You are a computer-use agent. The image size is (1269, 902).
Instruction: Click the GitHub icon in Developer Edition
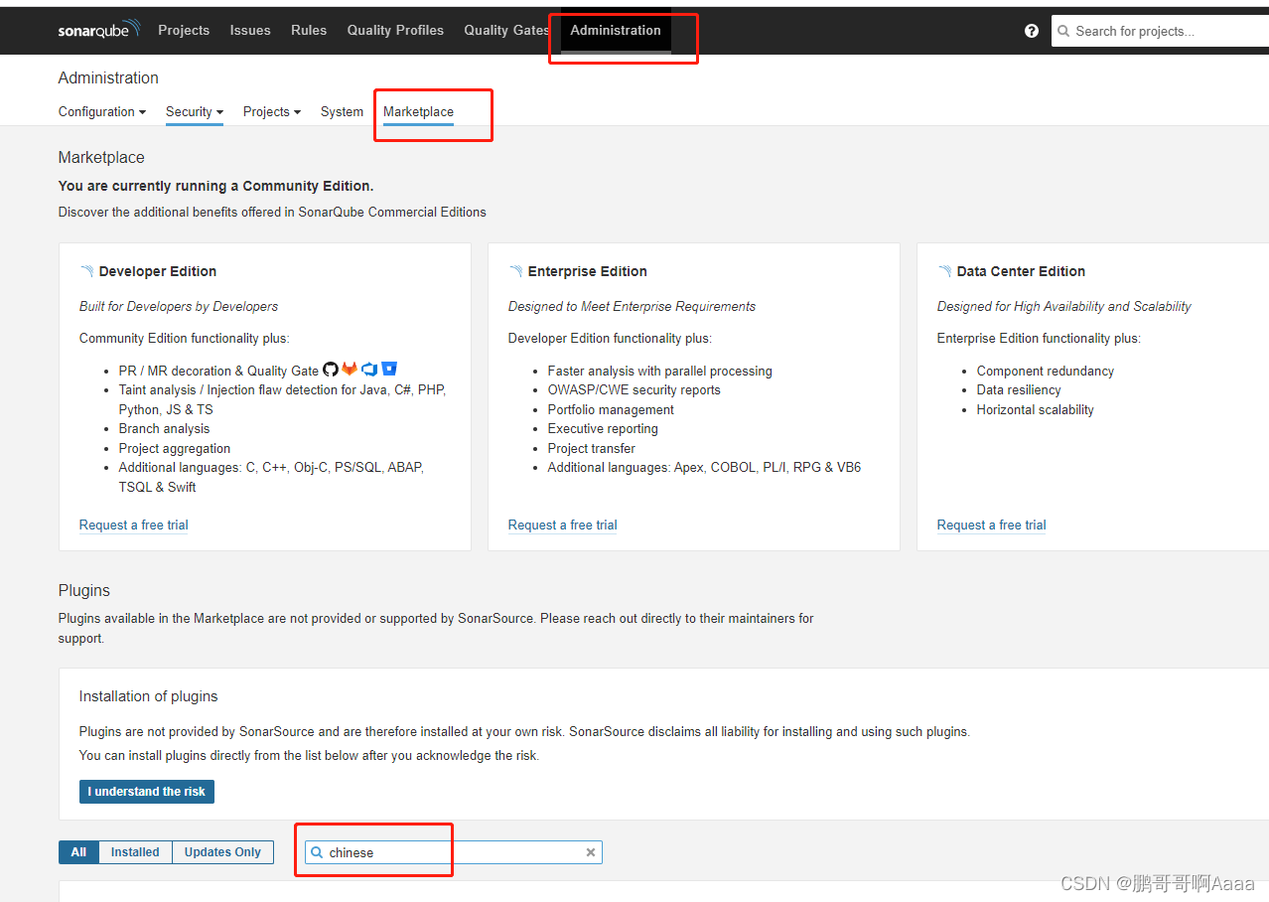coord(331,370)
